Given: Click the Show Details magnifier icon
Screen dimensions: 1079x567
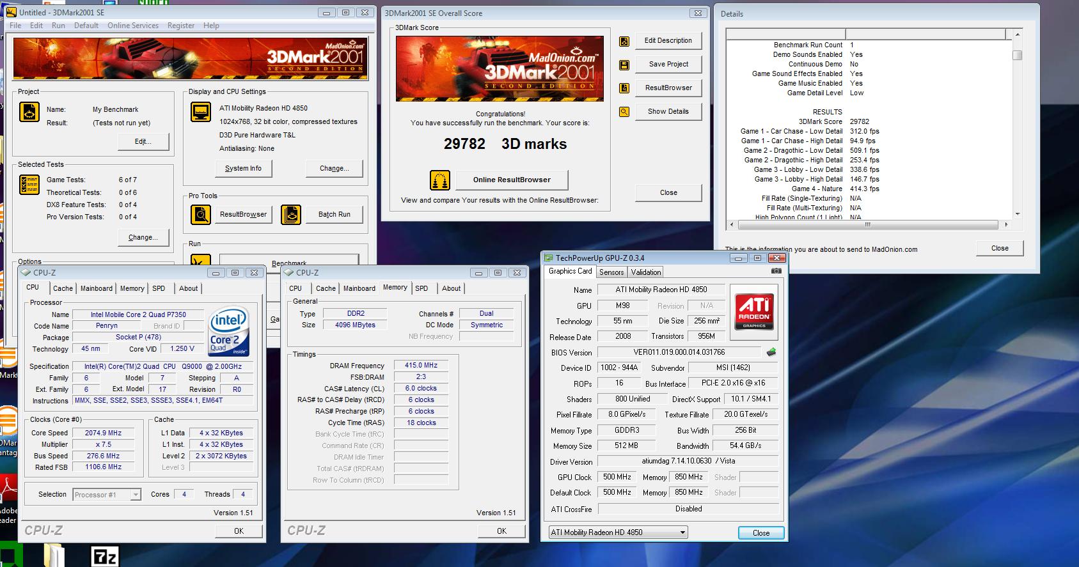Looking at the screenshot, I should (x=624, y=112).
